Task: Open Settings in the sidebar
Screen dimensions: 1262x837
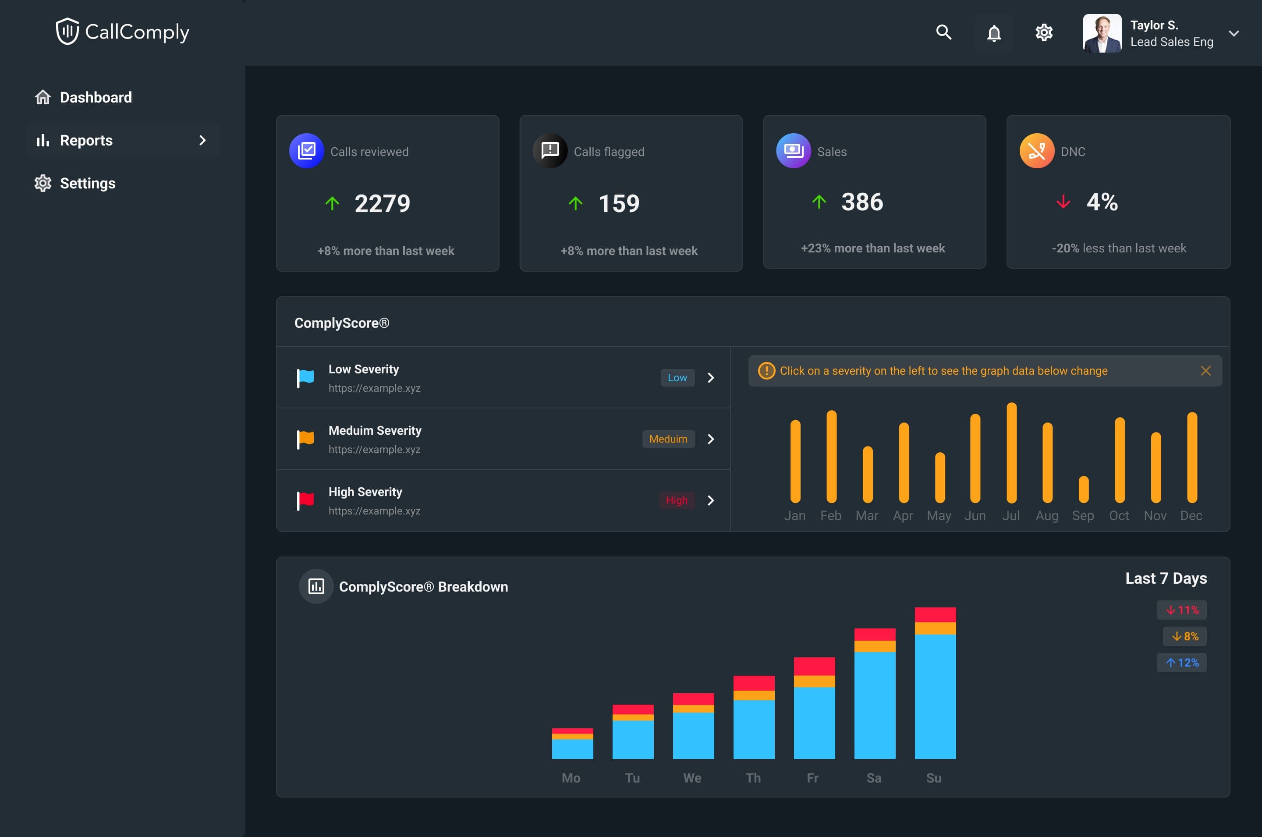Action: pyautogui.click(x=88, y=183)
